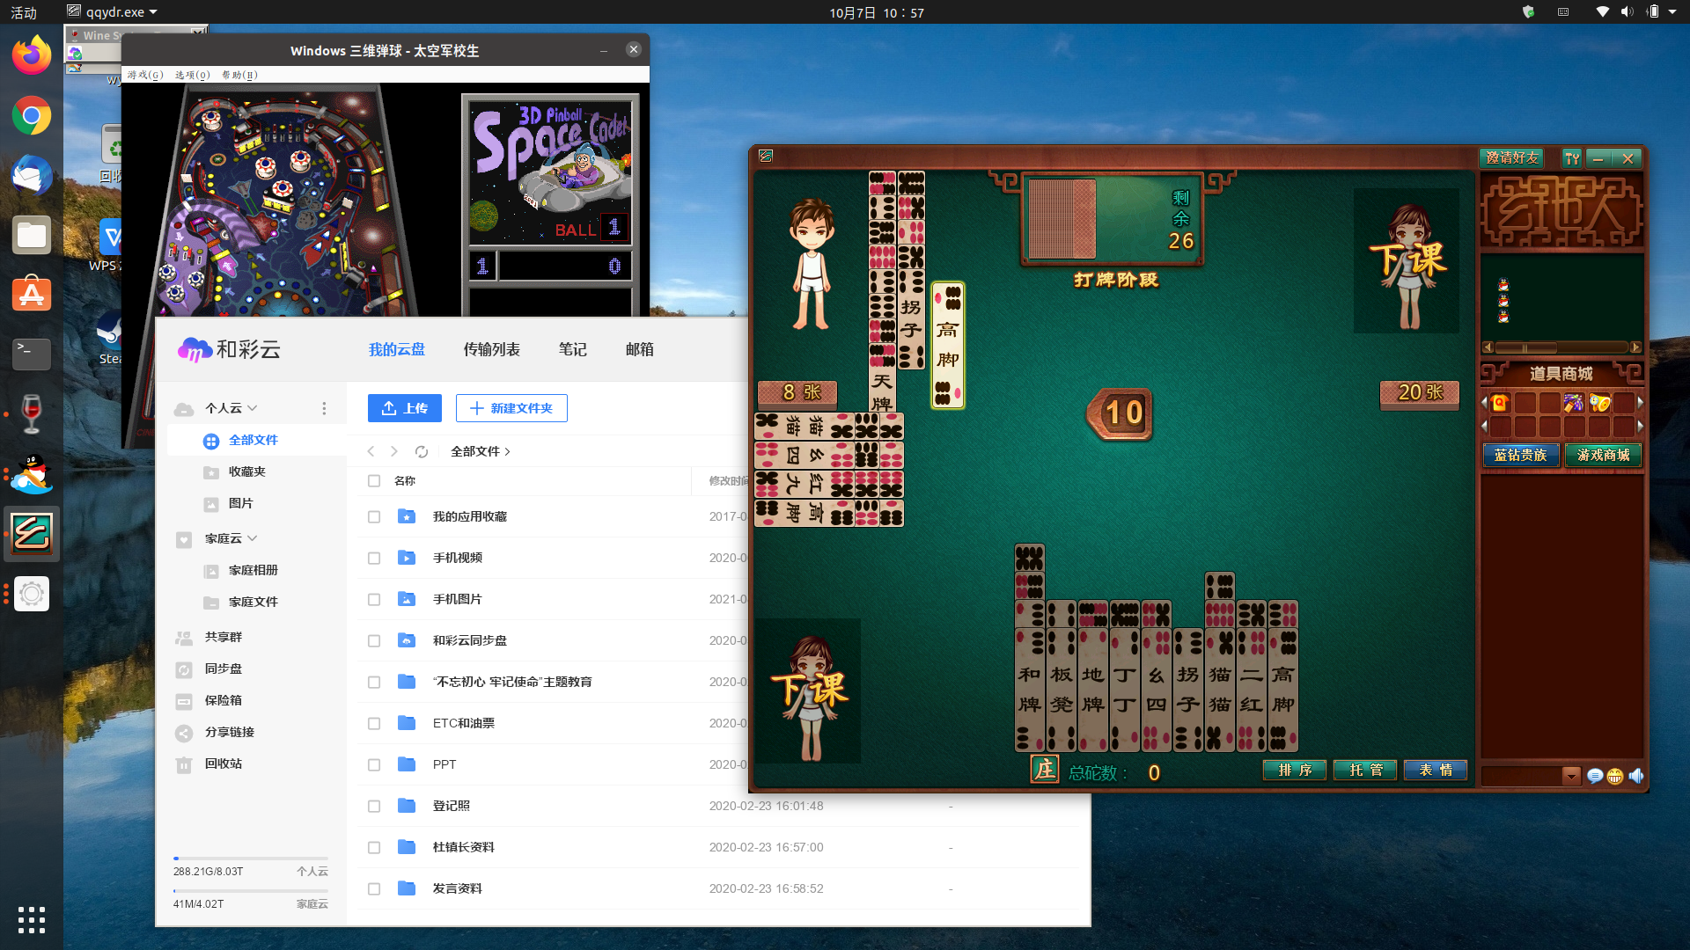Click the chat input field in game

[1522, 776]
